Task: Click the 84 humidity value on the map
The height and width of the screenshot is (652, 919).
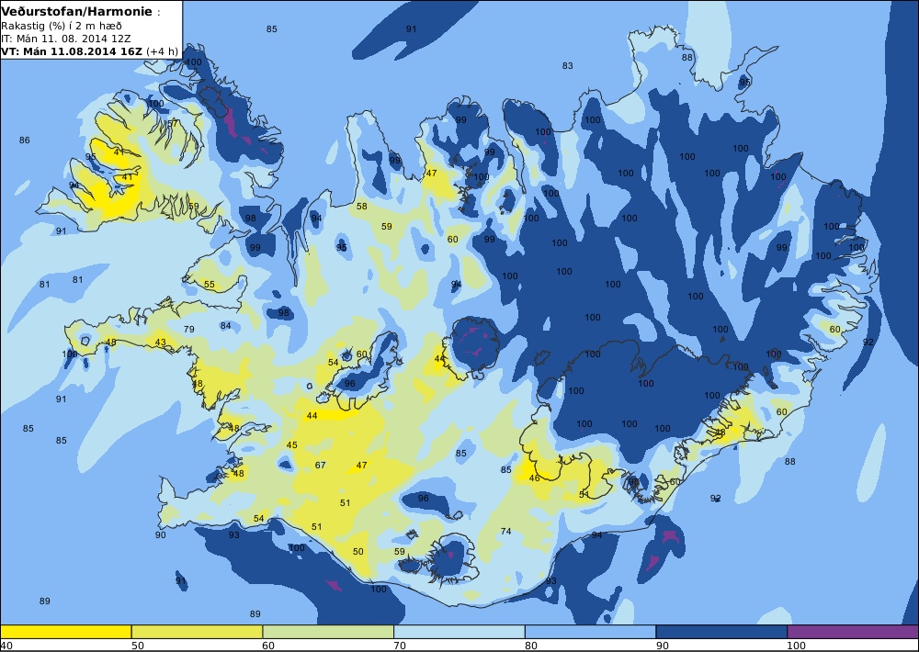Action: 226,326
